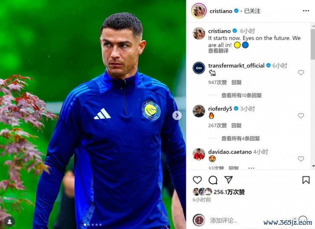This screenshot has height=229, width=315.
Task: Open the three-dot options menu in header
Action: (x=306, y=10)
